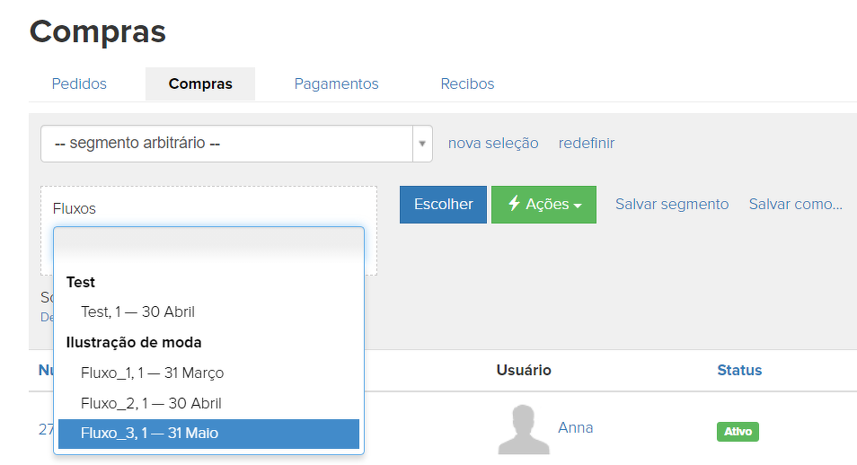Viewport: 857px width, 465px height.
Task: Click the Salvar segmento link
Action: pyautogui.click(x=671, y=204)
